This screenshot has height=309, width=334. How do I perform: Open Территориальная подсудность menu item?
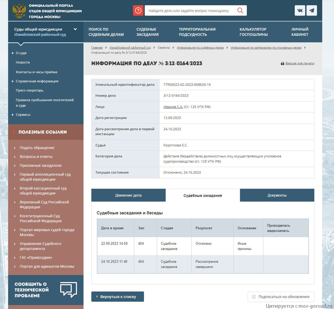197,32
